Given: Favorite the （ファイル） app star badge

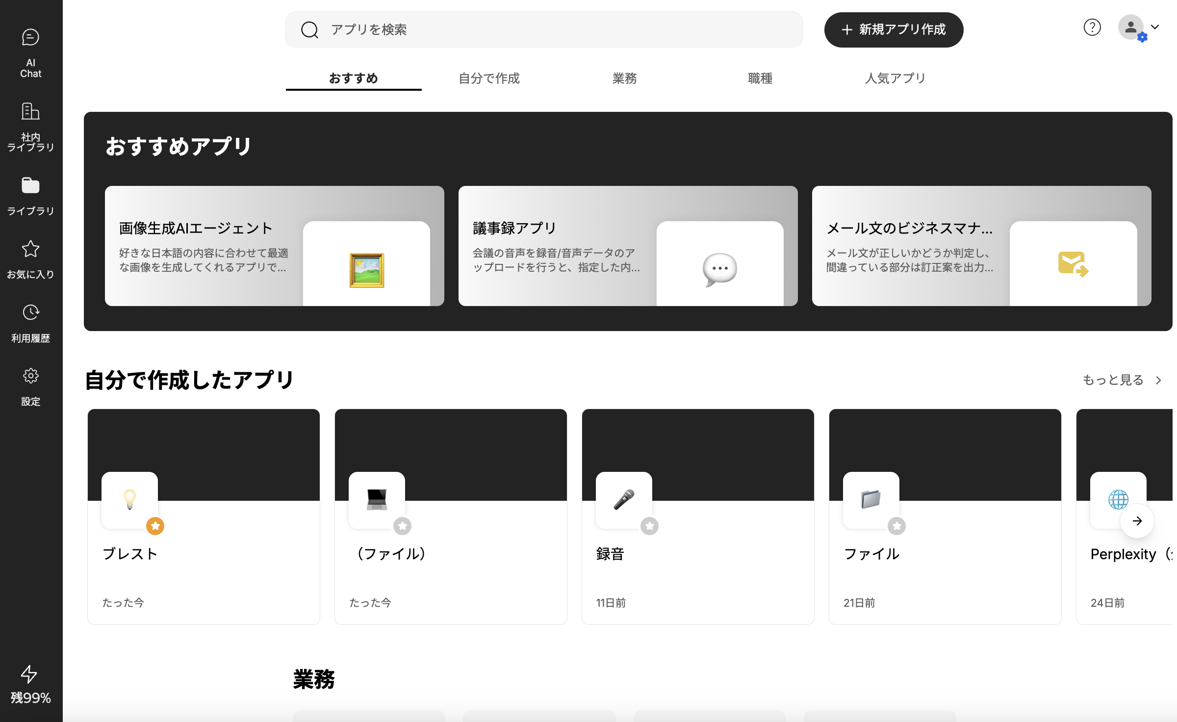Looking at the screenshot, I should [402, 526].
